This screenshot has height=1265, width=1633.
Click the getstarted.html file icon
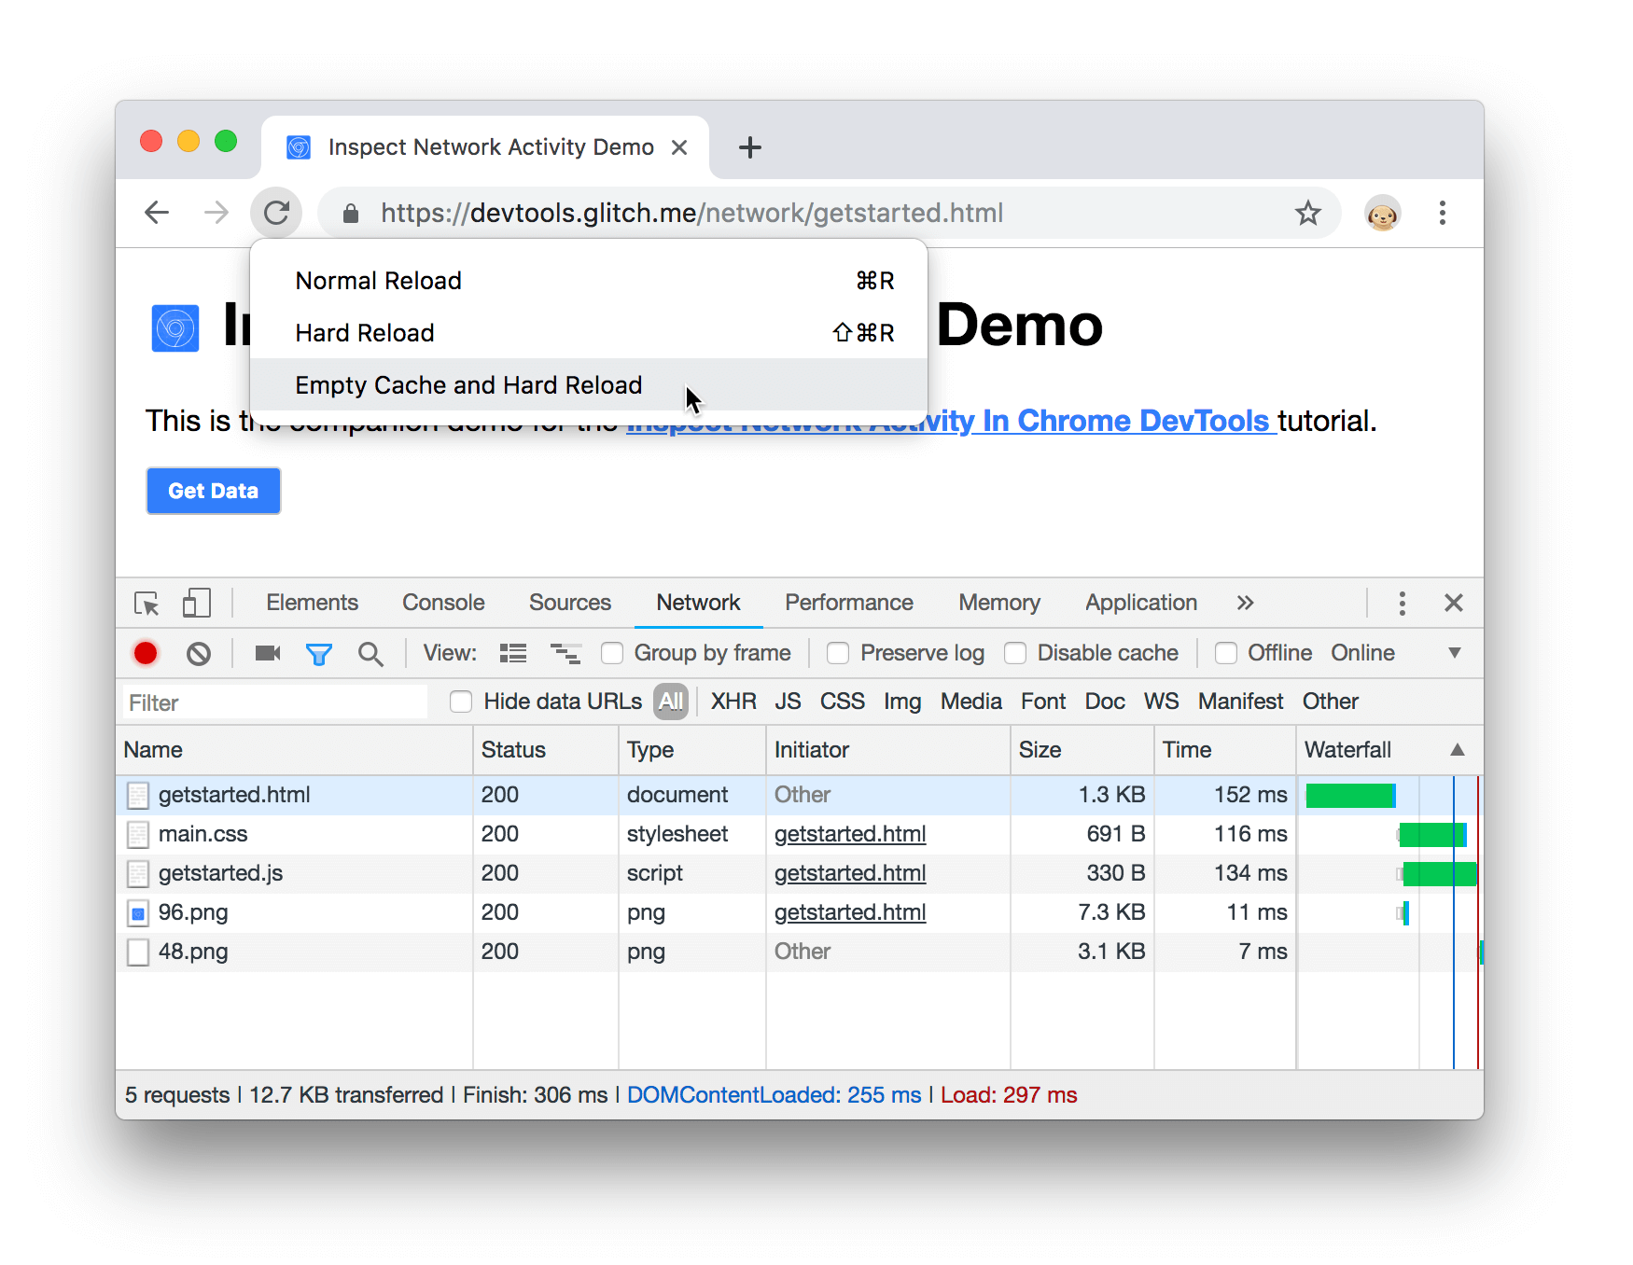coord(138,796)
